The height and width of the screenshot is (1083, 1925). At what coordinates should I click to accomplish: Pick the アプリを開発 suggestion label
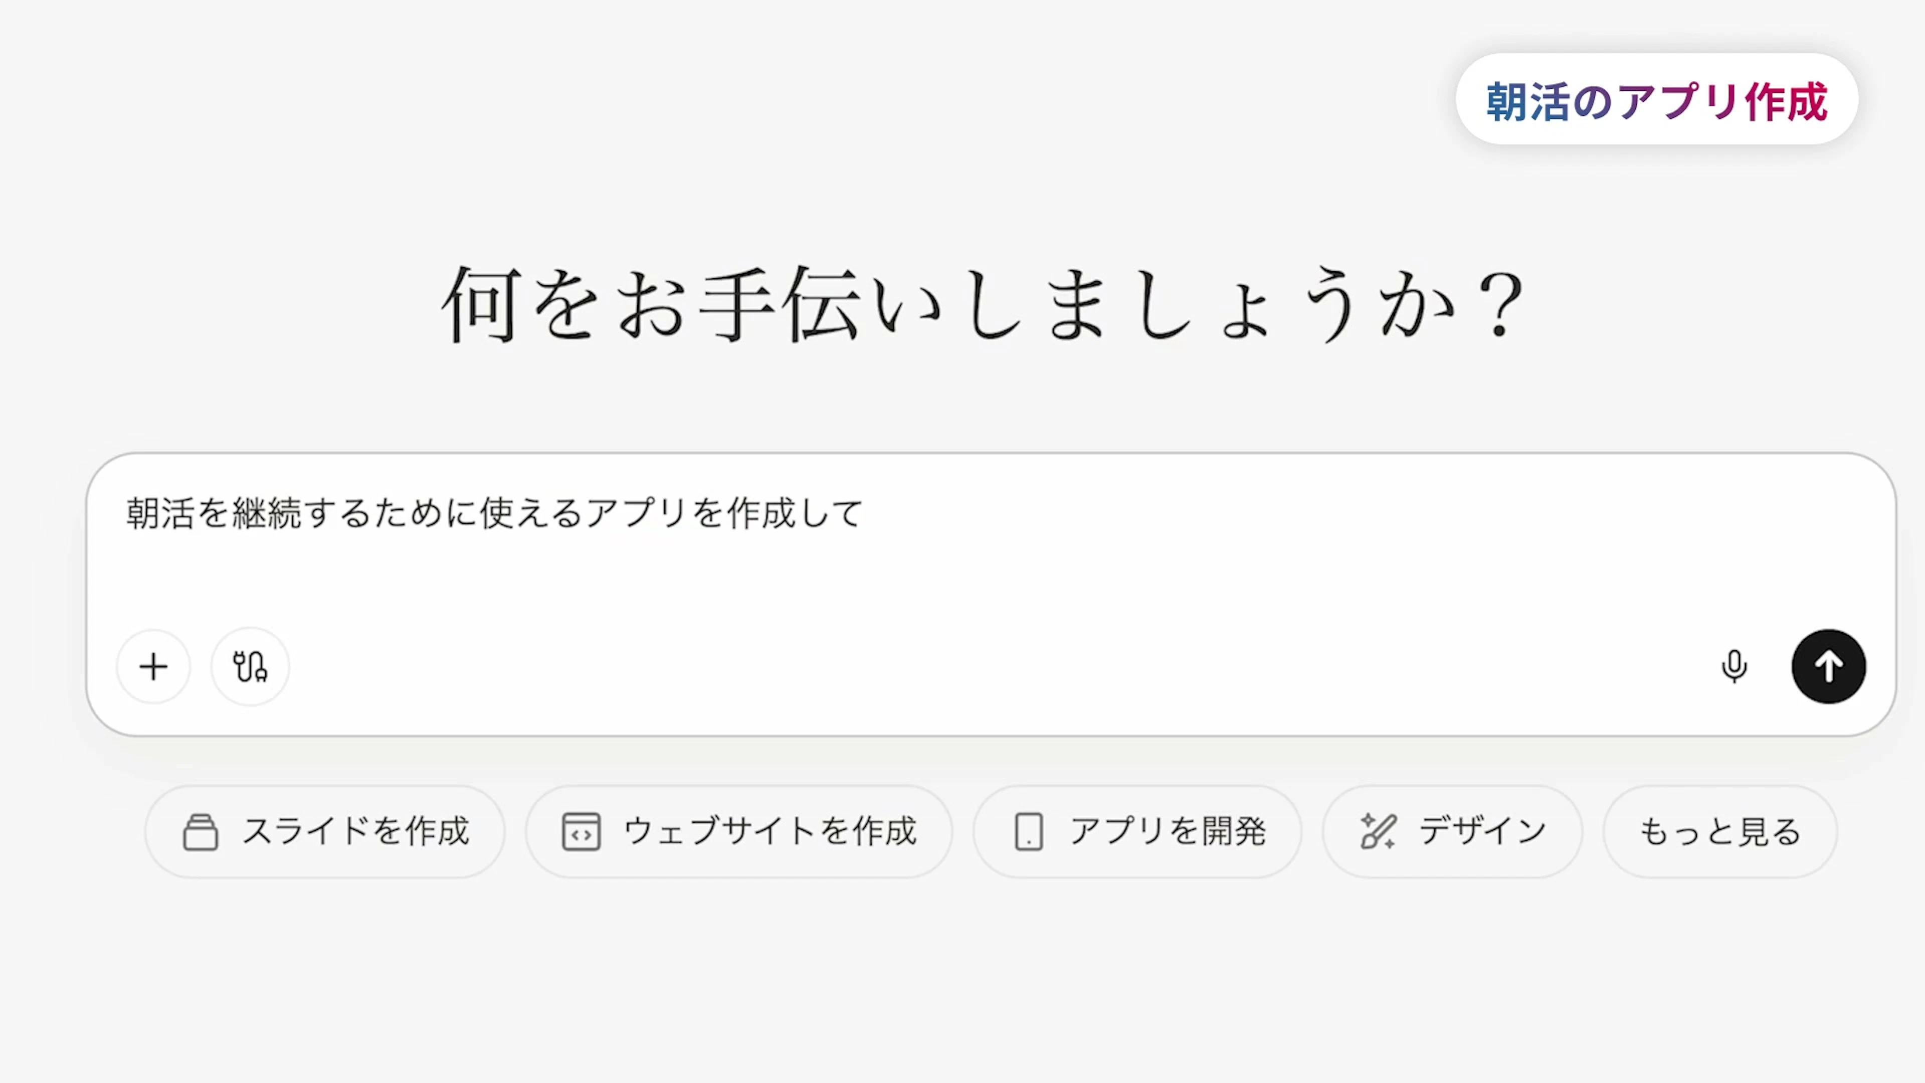tap(1167, 831)
